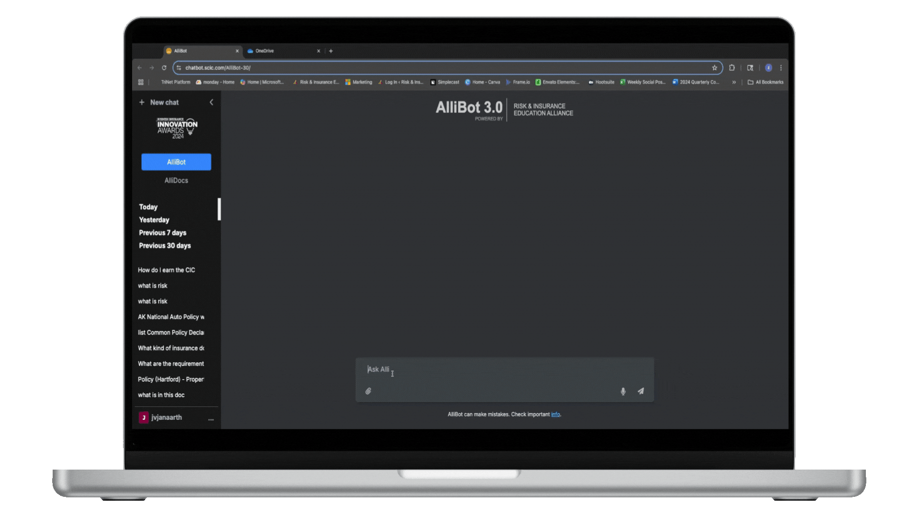Screen dimensions: 919x517
Task: Click the jvjanaarth user avatar
Action: click(x=143, y=417)
